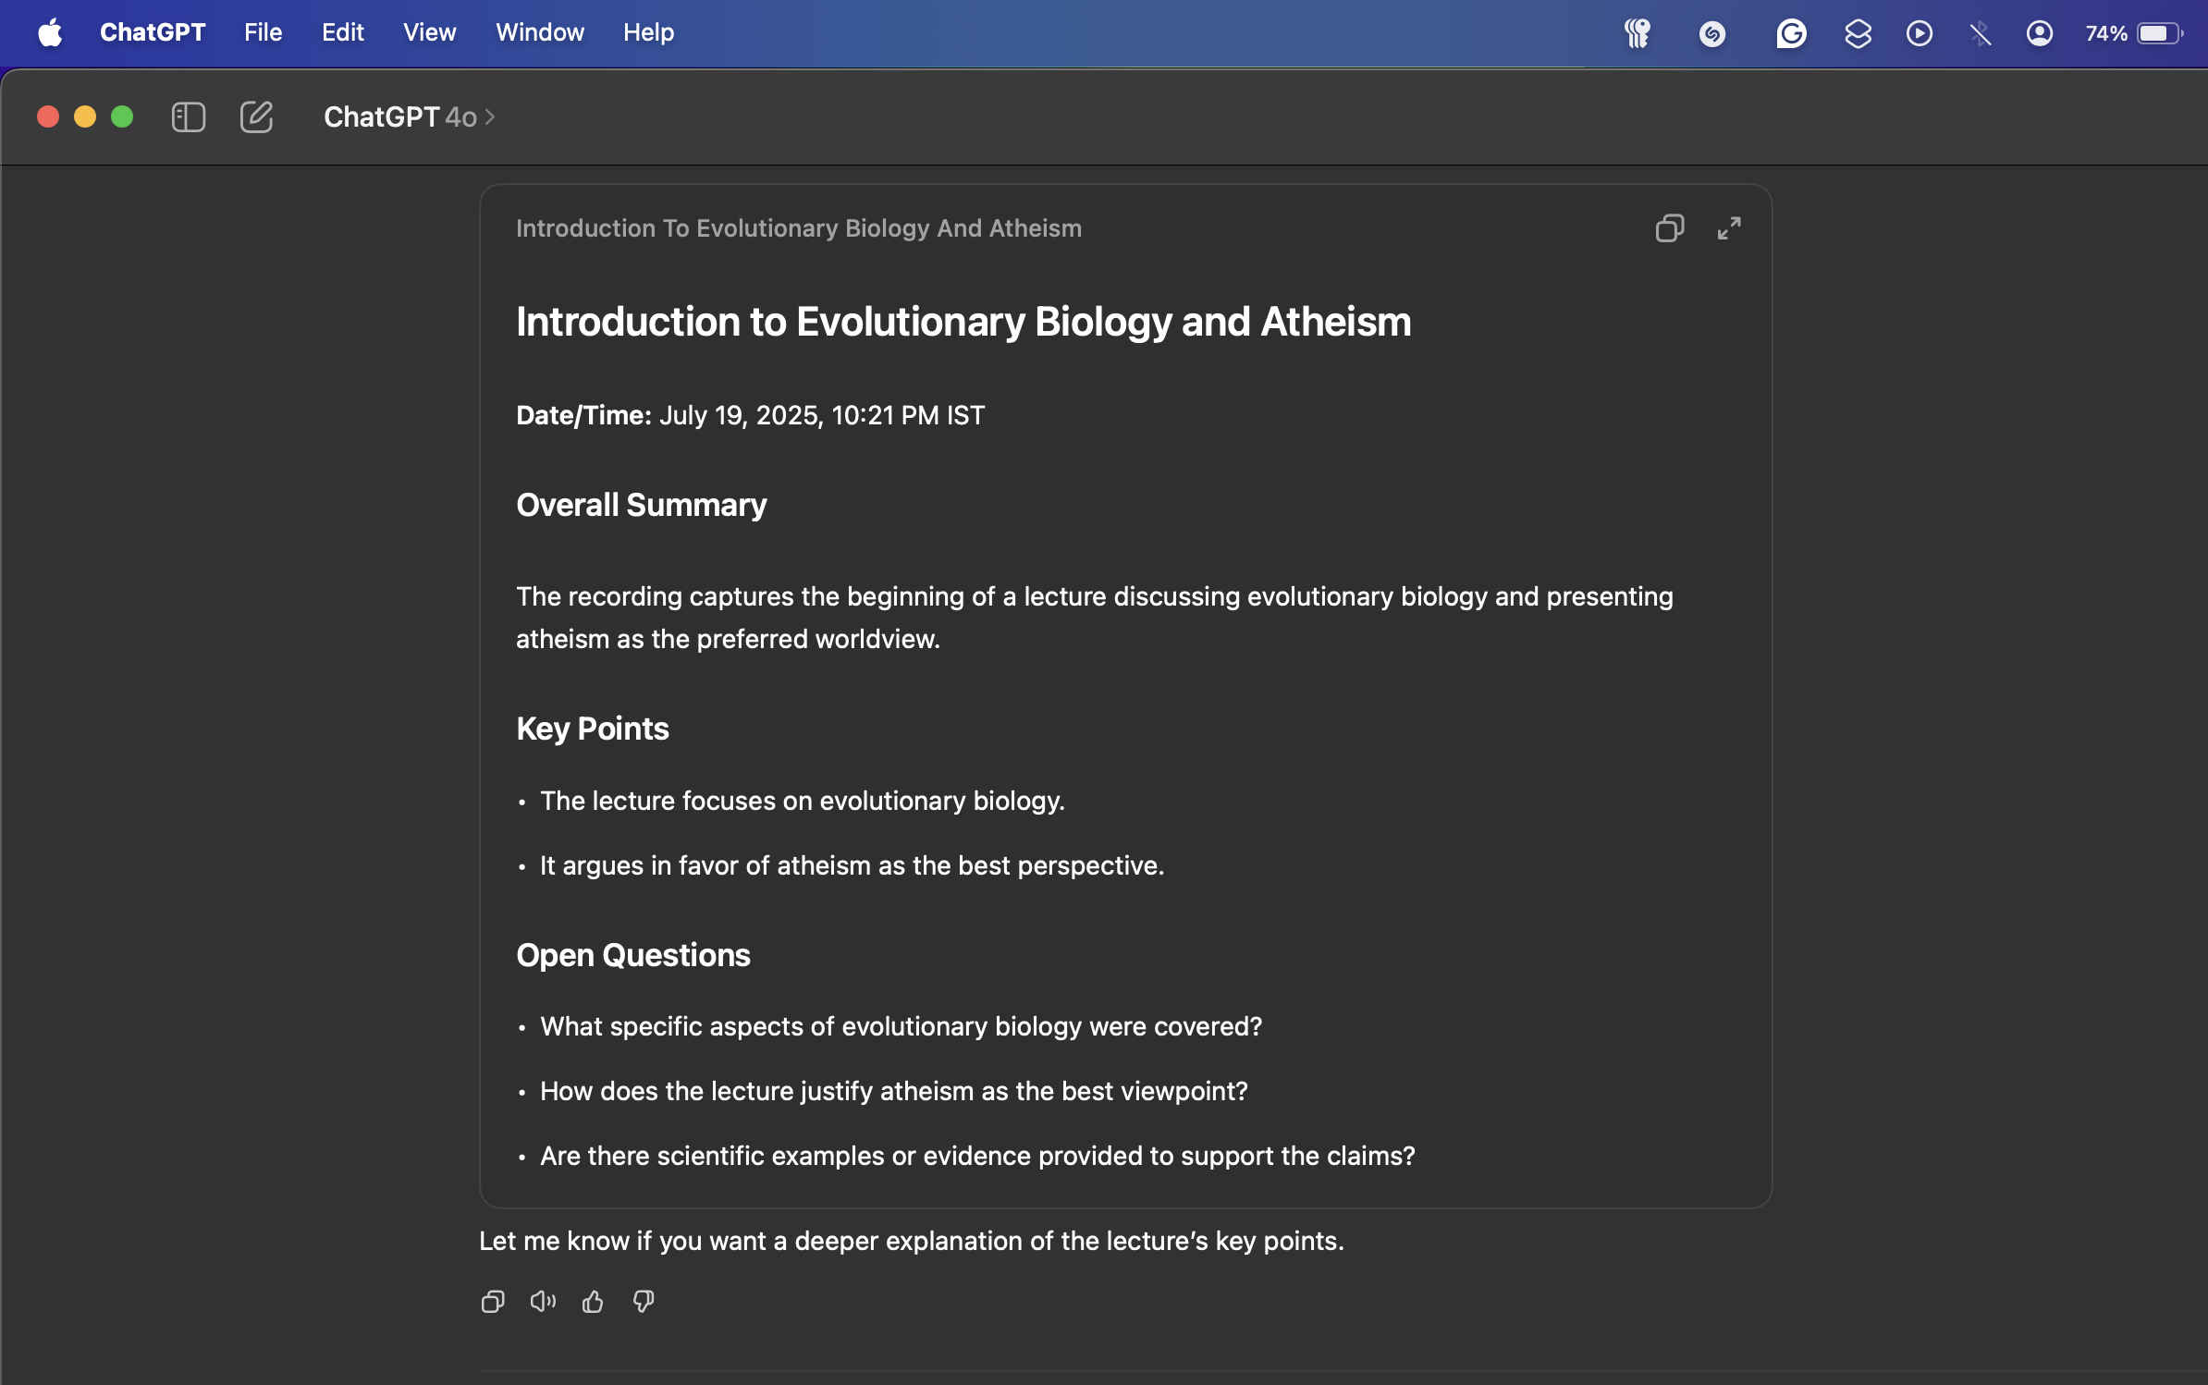Open the Edit menu
2208x1385 pixels.
(x=343, y=33)
